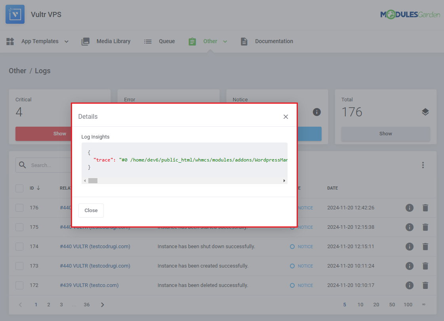Sort by ID column arrow
Screen dimensions: 444x321
pyautogui.click(x=38, y=188)
